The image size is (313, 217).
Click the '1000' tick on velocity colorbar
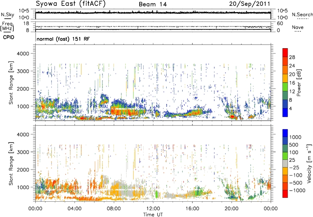coord(295,137)
